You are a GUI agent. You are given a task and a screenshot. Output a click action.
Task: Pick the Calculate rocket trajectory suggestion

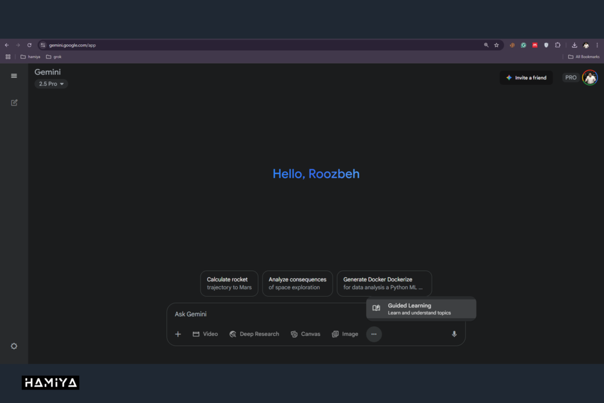coord(229,283)
